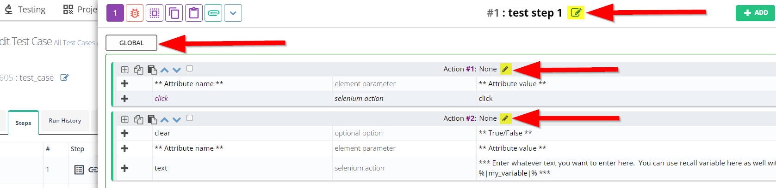Click the green paperclip attachment icon
The width and height of the screenshot is (776, 188).
click(x=213, y=13)
